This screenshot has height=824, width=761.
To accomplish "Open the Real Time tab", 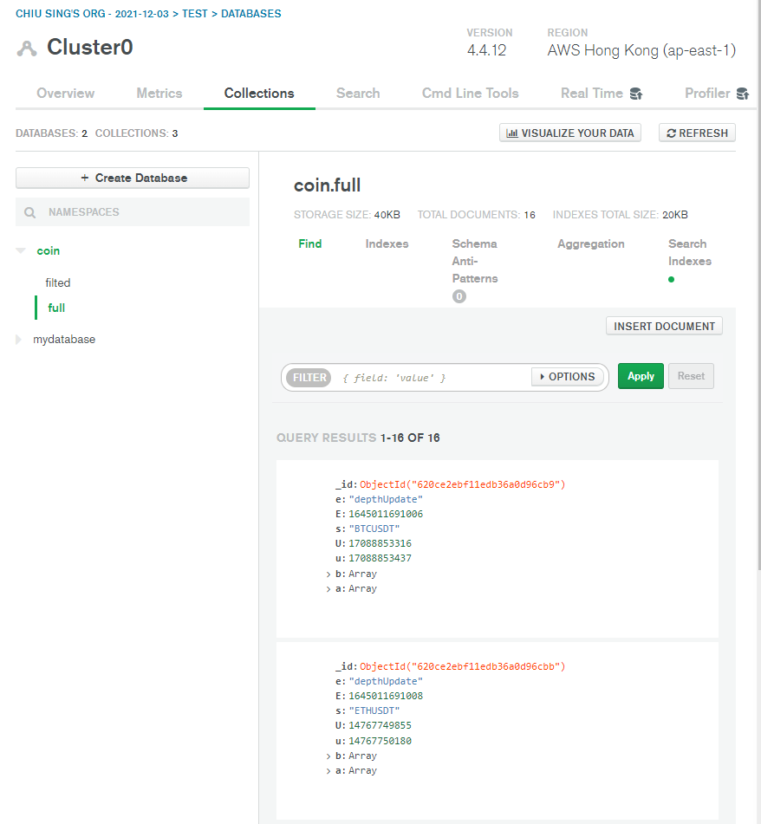I will [592, 93].
